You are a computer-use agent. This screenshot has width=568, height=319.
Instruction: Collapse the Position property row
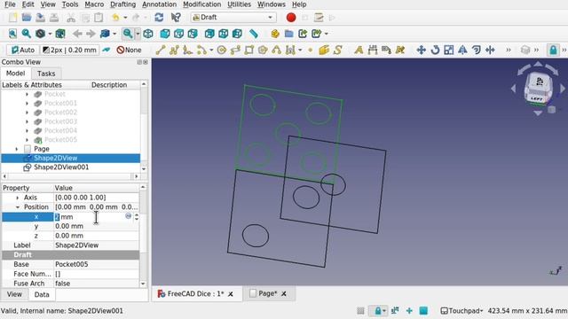[x=18, y=207]
